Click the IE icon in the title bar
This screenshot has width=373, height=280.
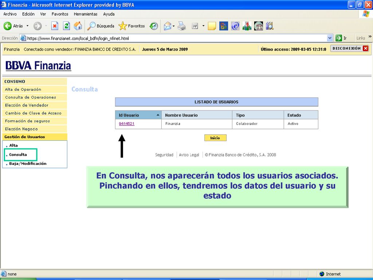tap(4, 4)
